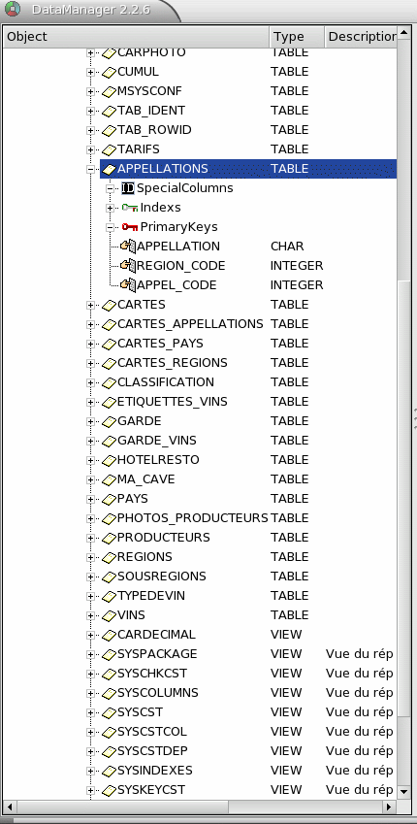Screen dimensions: 417x824
Task: Expand the PRODUCTEURS table node
Action: 90,539
